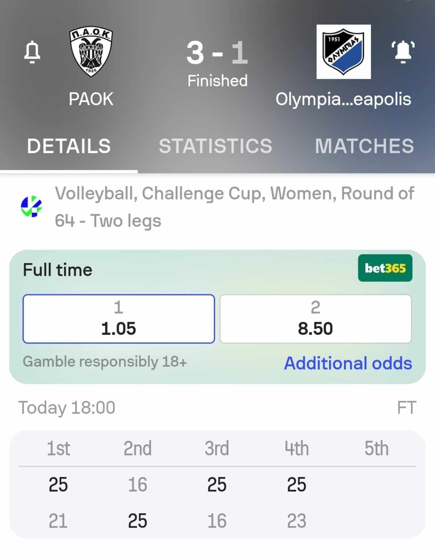Select the away win odds 8.50
The height and width of the screenshot is (556, 435).
tap(315, 319)
